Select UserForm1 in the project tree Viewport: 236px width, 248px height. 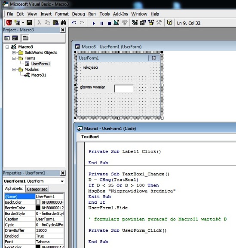(40, 64)
